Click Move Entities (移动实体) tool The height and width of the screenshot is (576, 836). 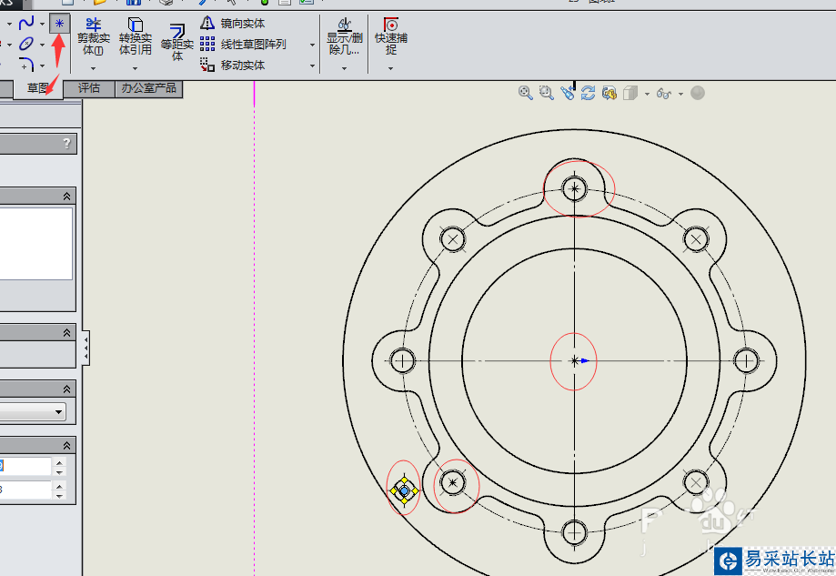coord(233,65)
